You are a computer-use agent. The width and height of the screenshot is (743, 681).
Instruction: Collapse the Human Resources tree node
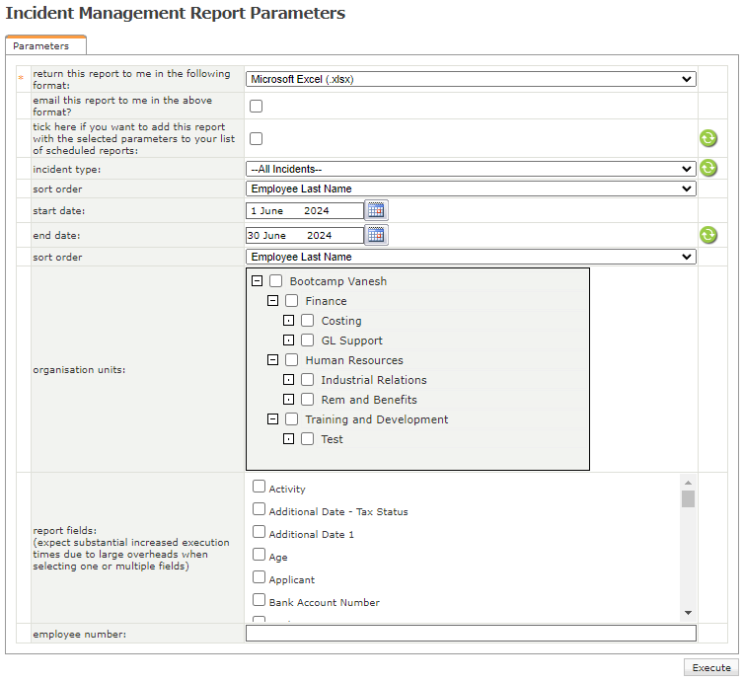pyautogui.click(x=272, y=360)
